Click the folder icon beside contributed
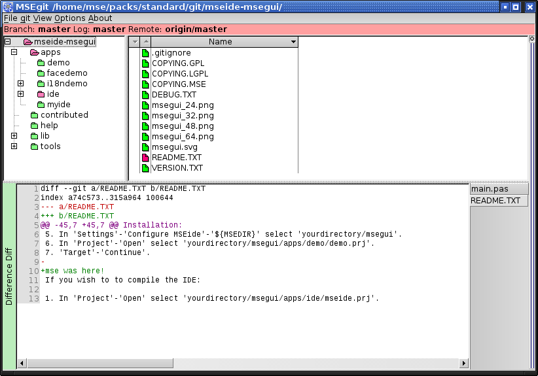This screenshot has width=538, height=376. tap(34, 115)
